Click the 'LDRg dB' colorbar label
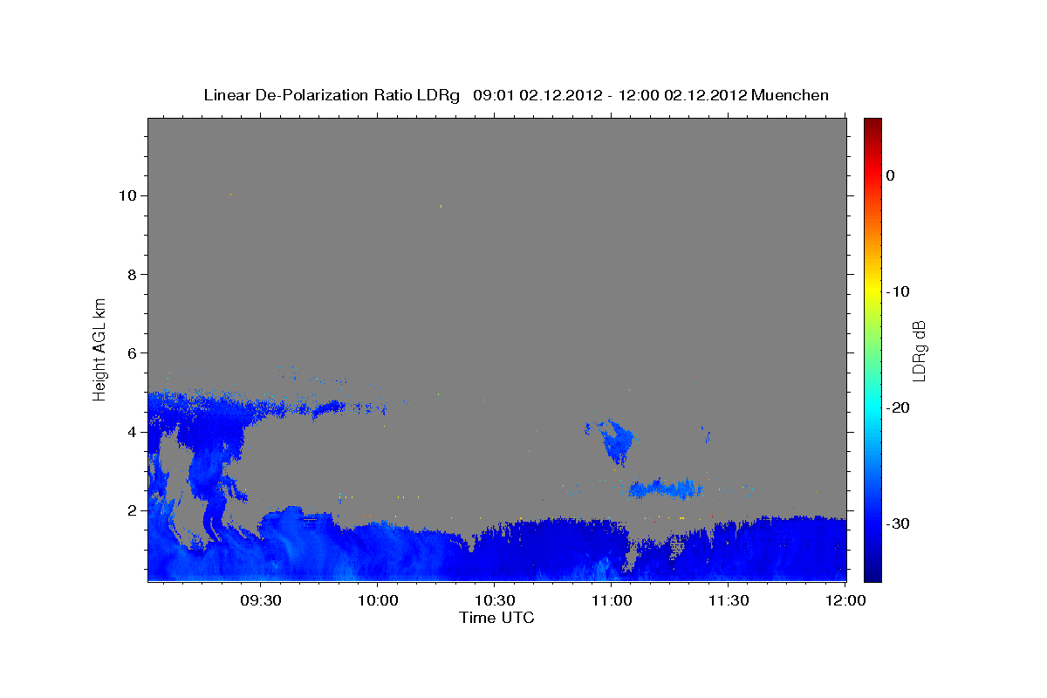This screenshot has width=1047, height=698. pyautogui.click(x=919, y=350)
